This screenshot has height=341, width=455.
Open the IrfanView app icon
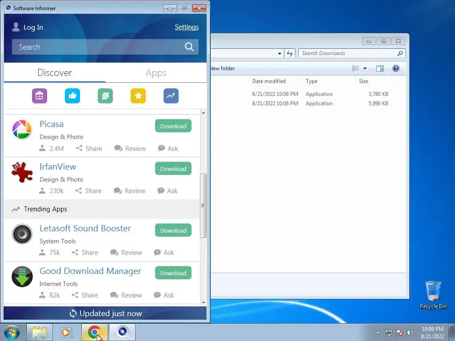pyautogui.click(x=22, y=172)
